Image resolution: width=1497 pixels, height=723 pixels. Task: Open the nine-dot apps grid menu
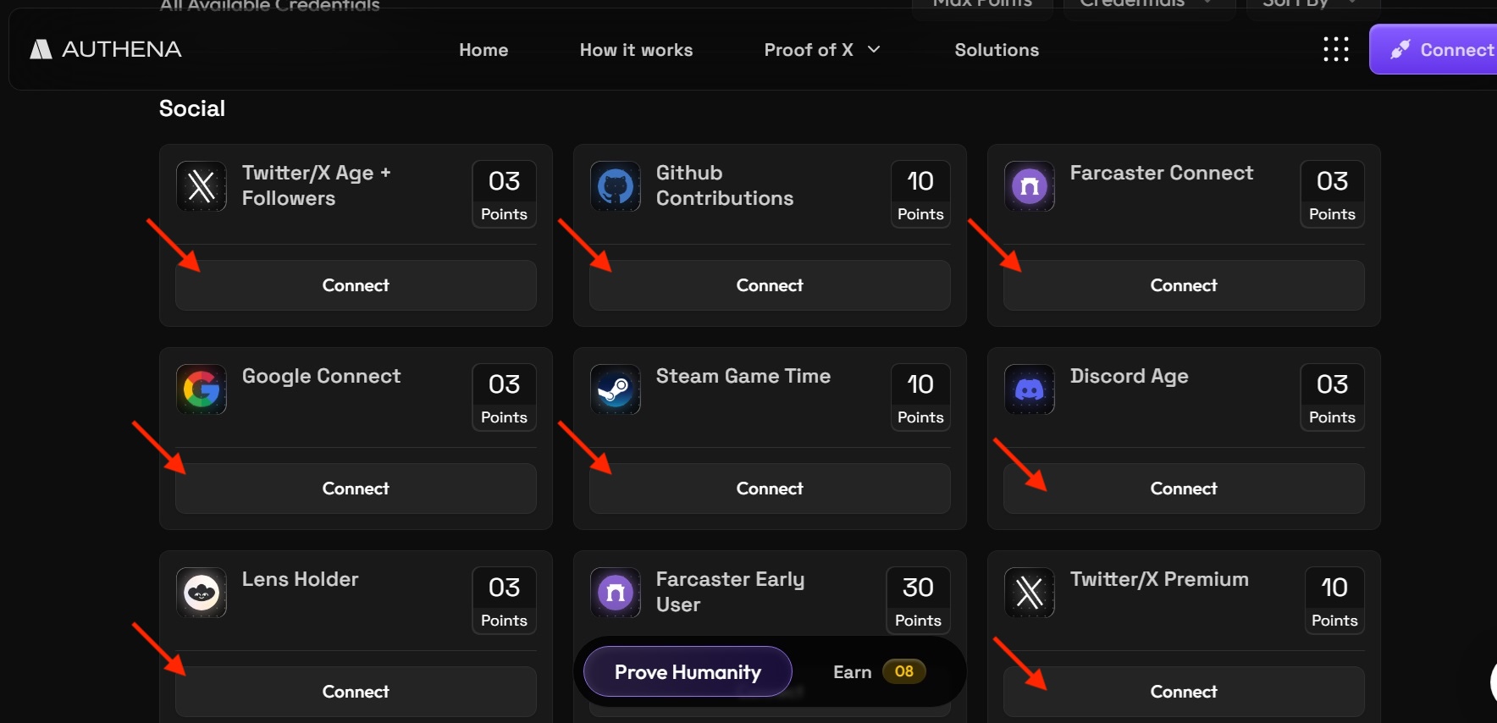coord(1336,49)
